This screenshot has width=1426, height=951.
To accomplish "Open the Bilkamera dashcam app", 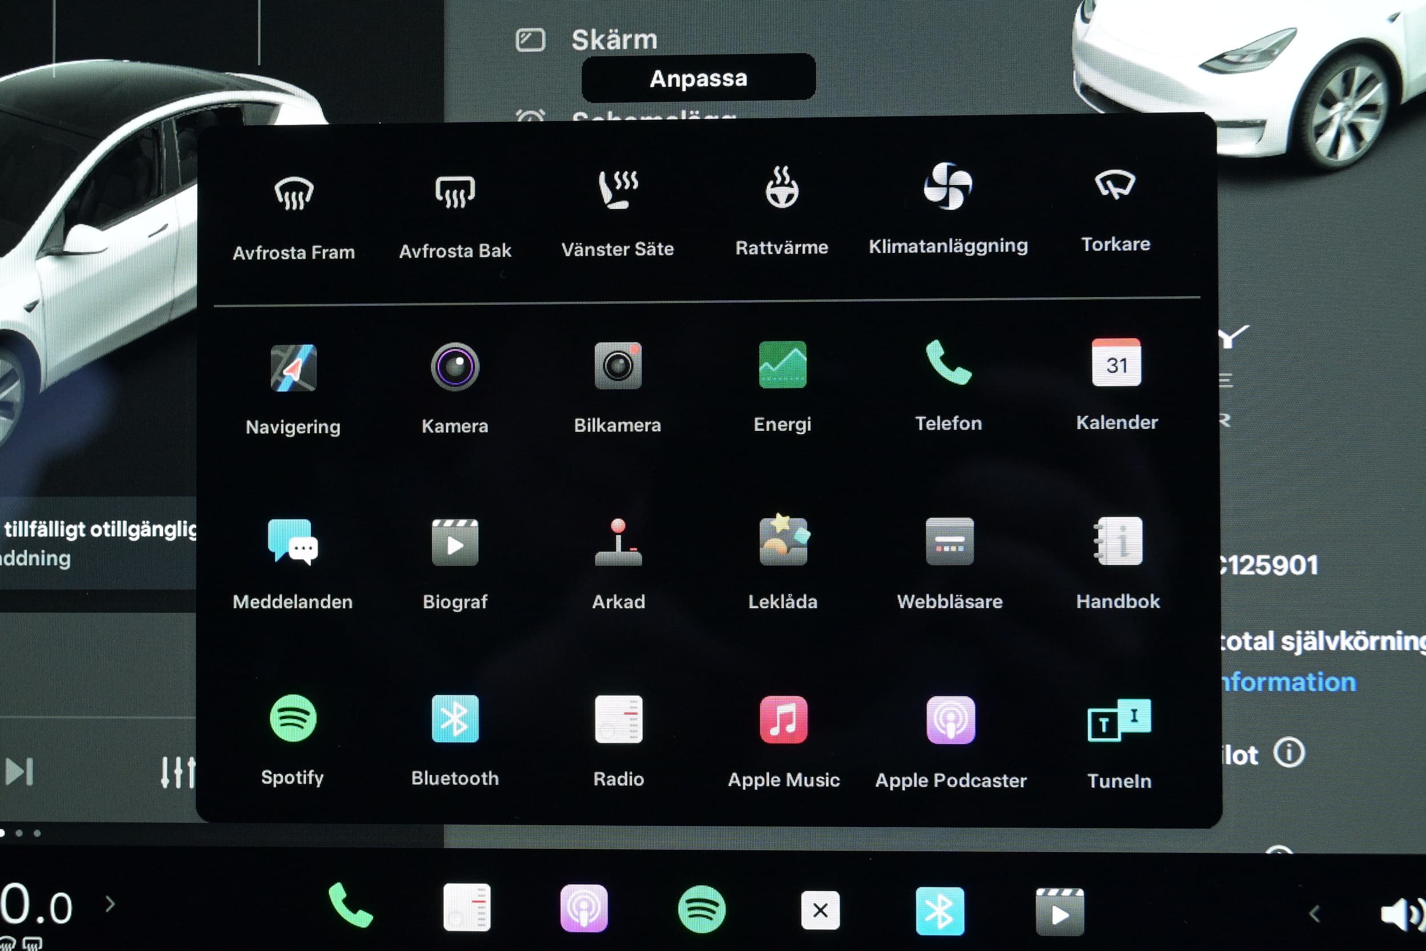I will click(618, 388).
